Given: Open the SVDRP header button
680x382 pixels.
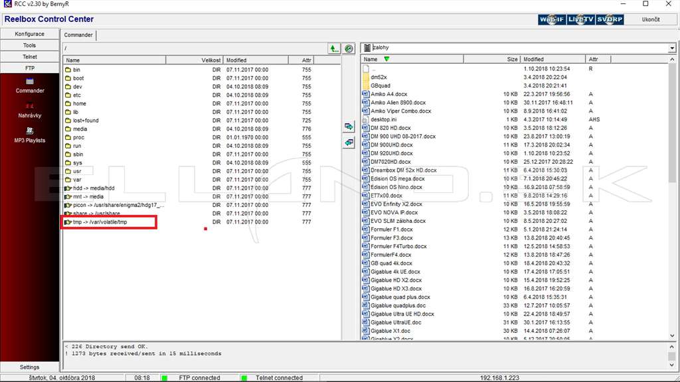Looking at the screenshot, I should (610, 19).
